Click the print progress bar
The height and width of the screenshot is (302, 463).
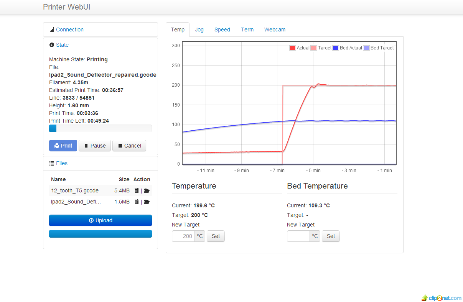pos(101,128)
